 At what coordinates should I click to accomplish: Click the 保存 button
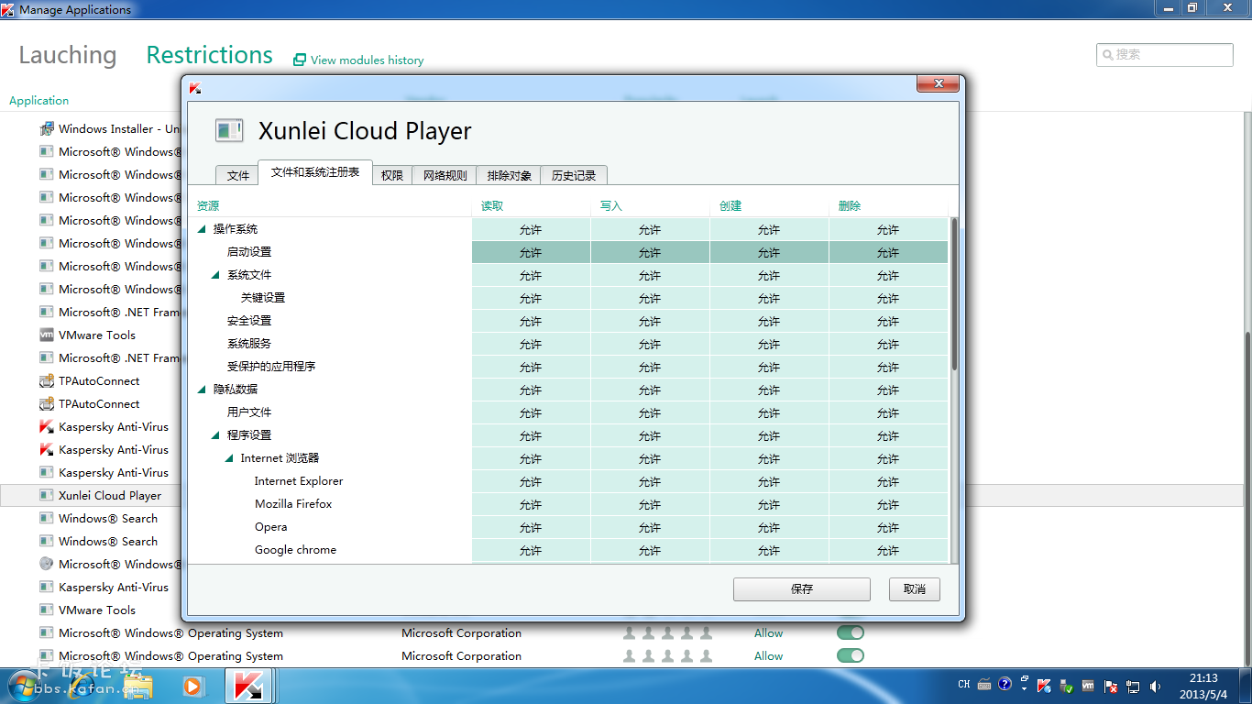[x=802, y=589]
